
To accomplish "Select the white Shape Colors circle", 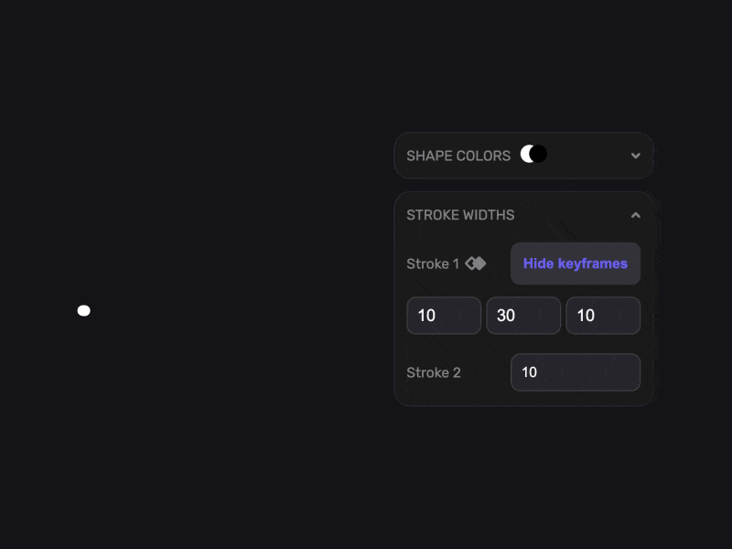I will (x=527, y=154).
